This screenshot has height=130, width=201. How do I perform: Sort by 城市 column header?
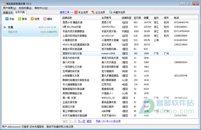point(168,18)
